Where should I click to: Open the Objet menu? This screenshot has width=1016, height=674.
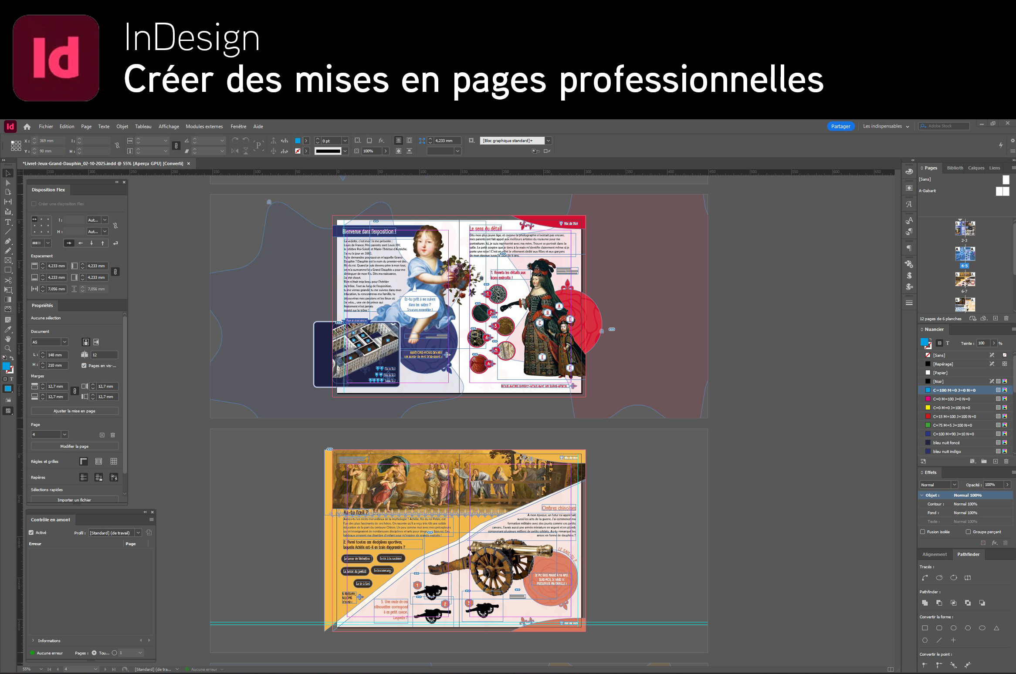tap(122, 126)
